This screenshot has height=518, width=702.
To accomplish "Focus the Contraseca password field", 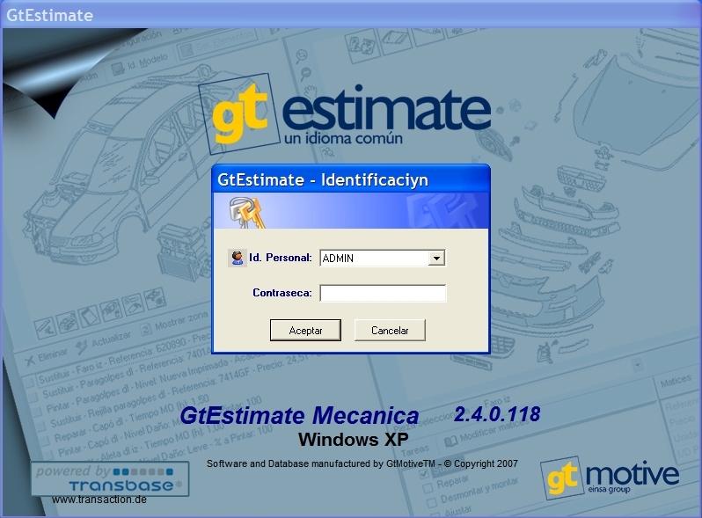I will click(383, 293).
